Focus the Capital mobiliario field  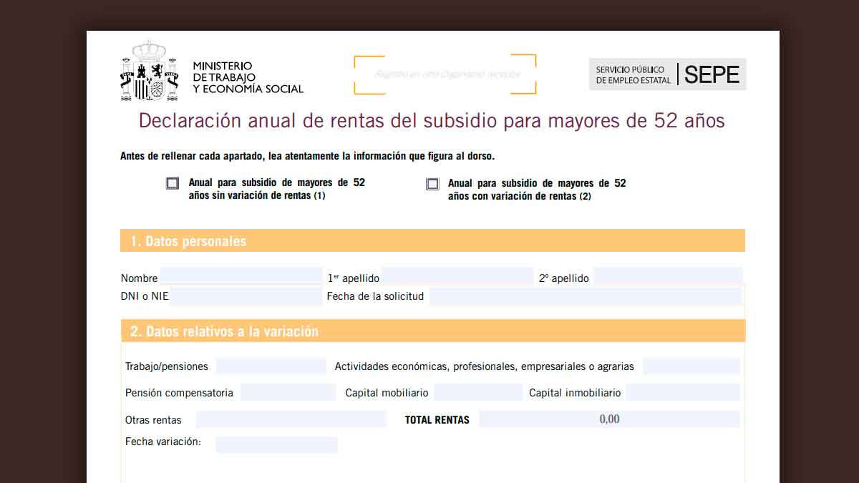click(478, 392)
